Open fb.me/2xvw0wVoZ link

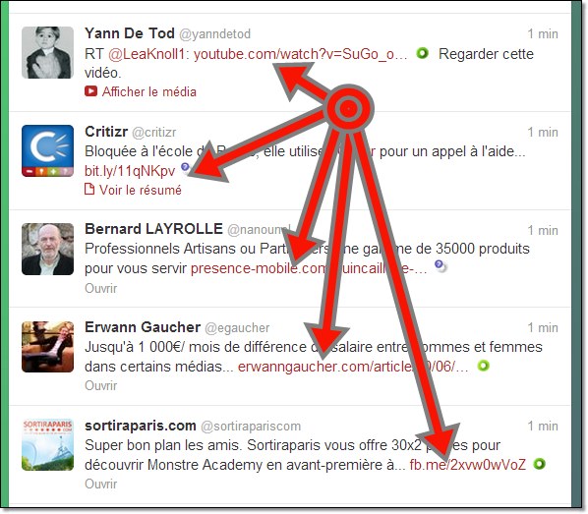coord(468,465)
